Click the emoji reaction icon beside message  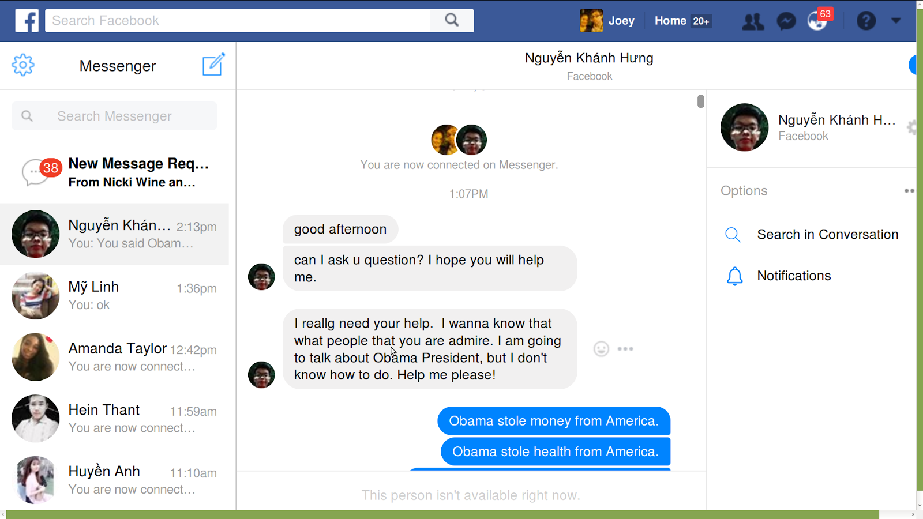pos(601,349)
